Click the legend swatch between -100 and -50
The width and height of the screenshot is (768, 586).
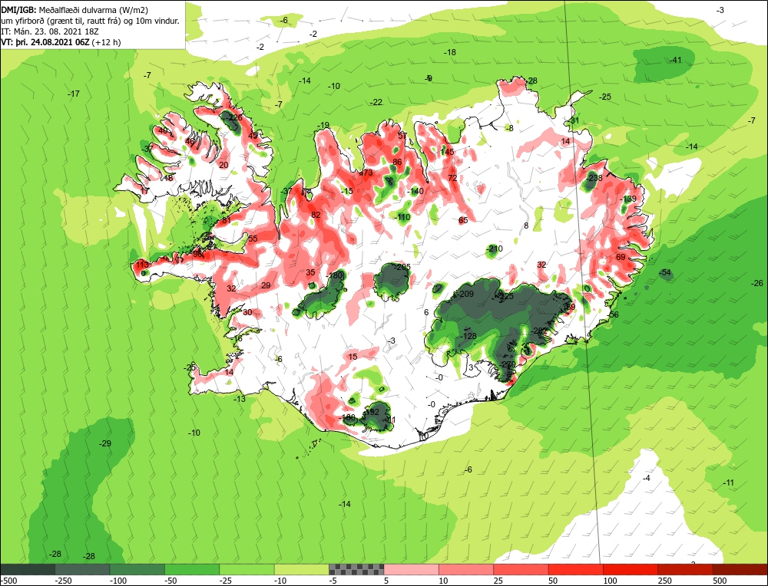[137, 569]
